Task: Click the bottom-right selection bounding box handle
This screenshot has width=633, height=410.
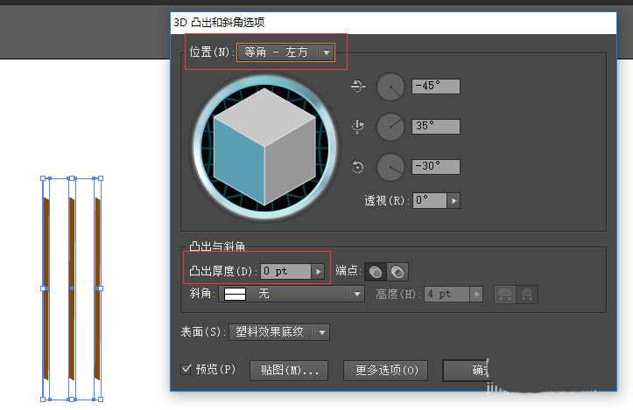Action: point(101,400)
